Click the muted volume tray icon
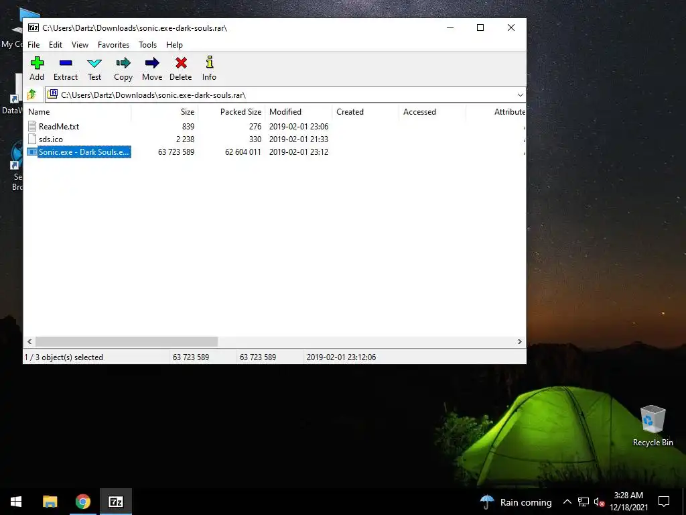The image size is (686, 515). (x=600, y=502)
